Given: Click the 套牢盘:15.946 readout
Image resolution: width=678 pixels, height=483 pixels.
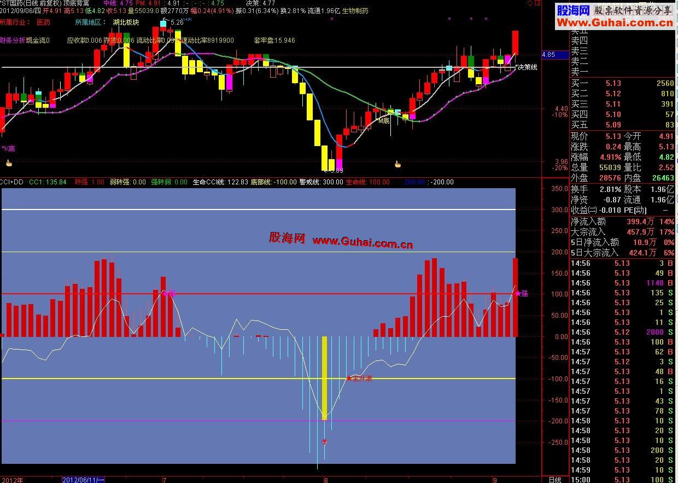Looking at the screenshot, I should 274,40.
